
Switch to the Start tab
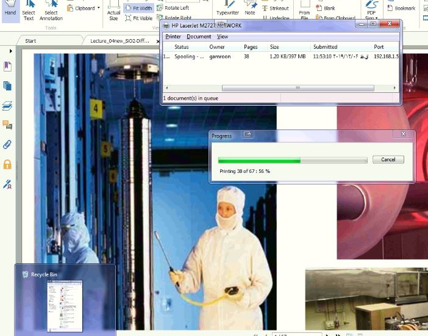(30, 41)
